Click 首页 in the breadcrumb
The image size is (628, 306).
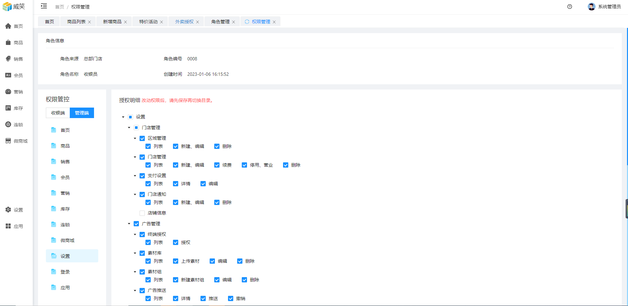[60, 7]
